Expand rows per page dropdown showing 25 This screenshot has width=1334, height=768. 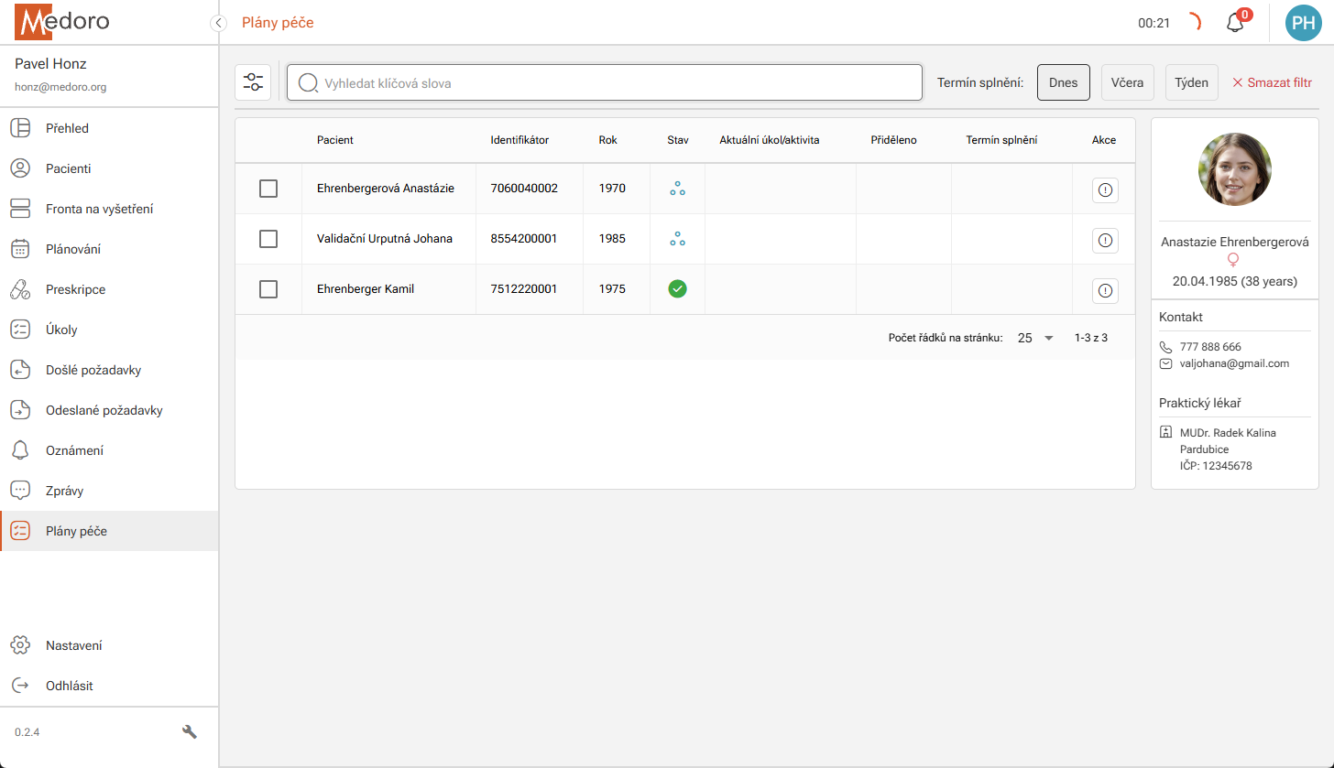click(1036, 338)
